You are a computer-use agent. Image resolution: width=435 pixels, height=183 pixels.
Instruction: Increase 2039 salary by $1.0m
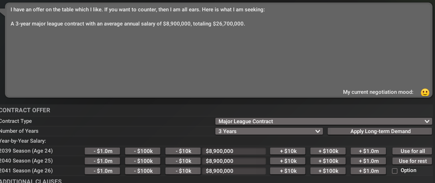pyautogui.click(x=369, y=151)
